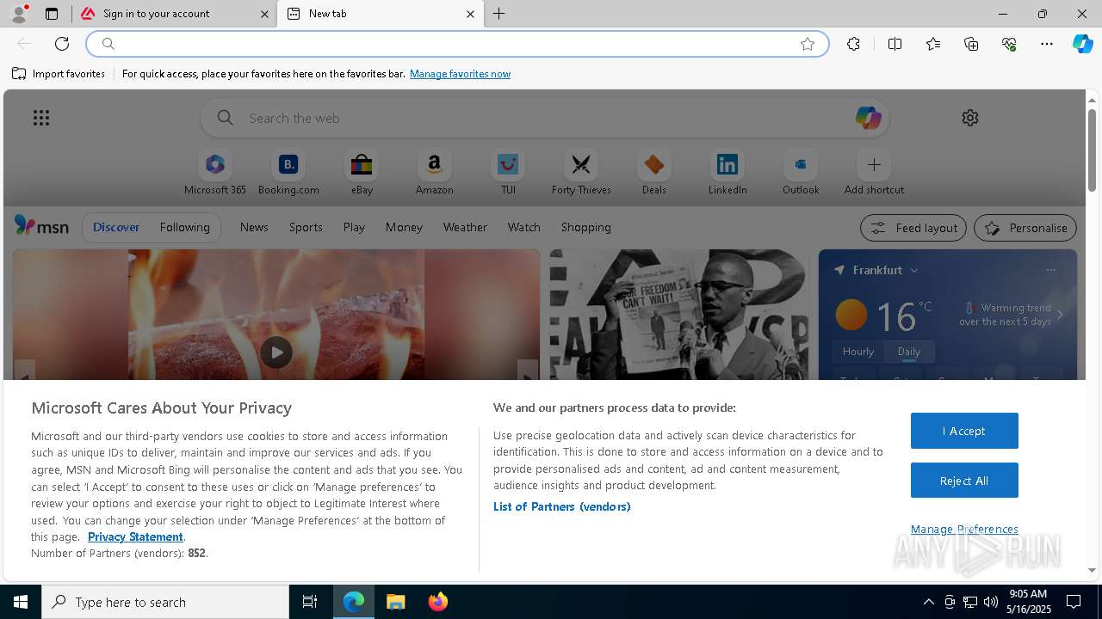The width and height of the screenshot is (1102, 619).
Task: Open the apps grid launcher
Action: 41,118
